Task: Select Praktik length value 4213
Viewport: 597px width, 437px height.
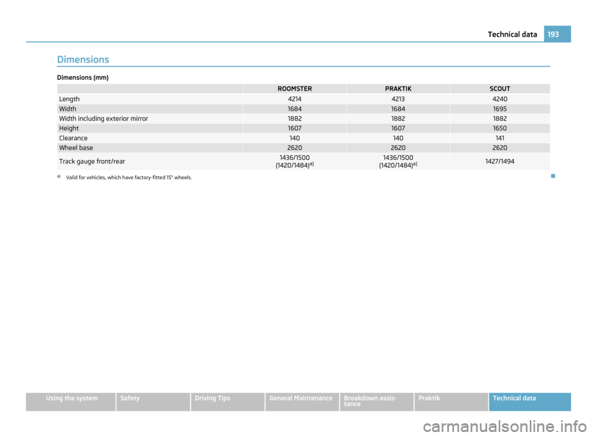Action: point(398,99)
